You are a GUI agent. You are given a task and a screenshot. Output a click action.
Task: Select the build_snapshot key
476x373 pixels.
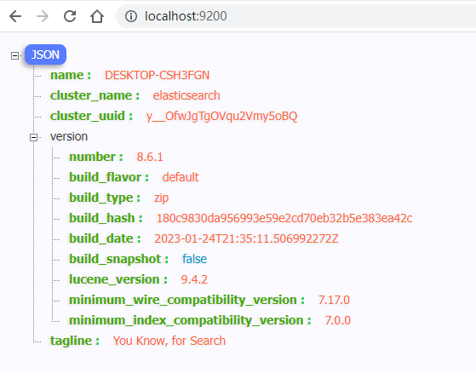coord(118,259)
